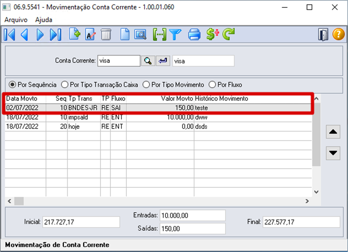Click the exit door icon
Image resolution: width=348 pixels, height=252 pixels.
(323, 35)
